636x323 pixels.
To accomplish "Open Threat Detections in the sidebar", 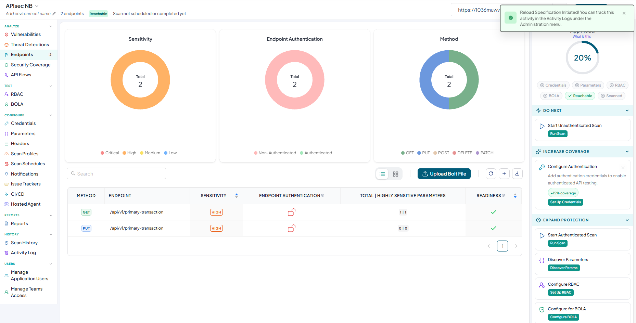I will point(30,45).
